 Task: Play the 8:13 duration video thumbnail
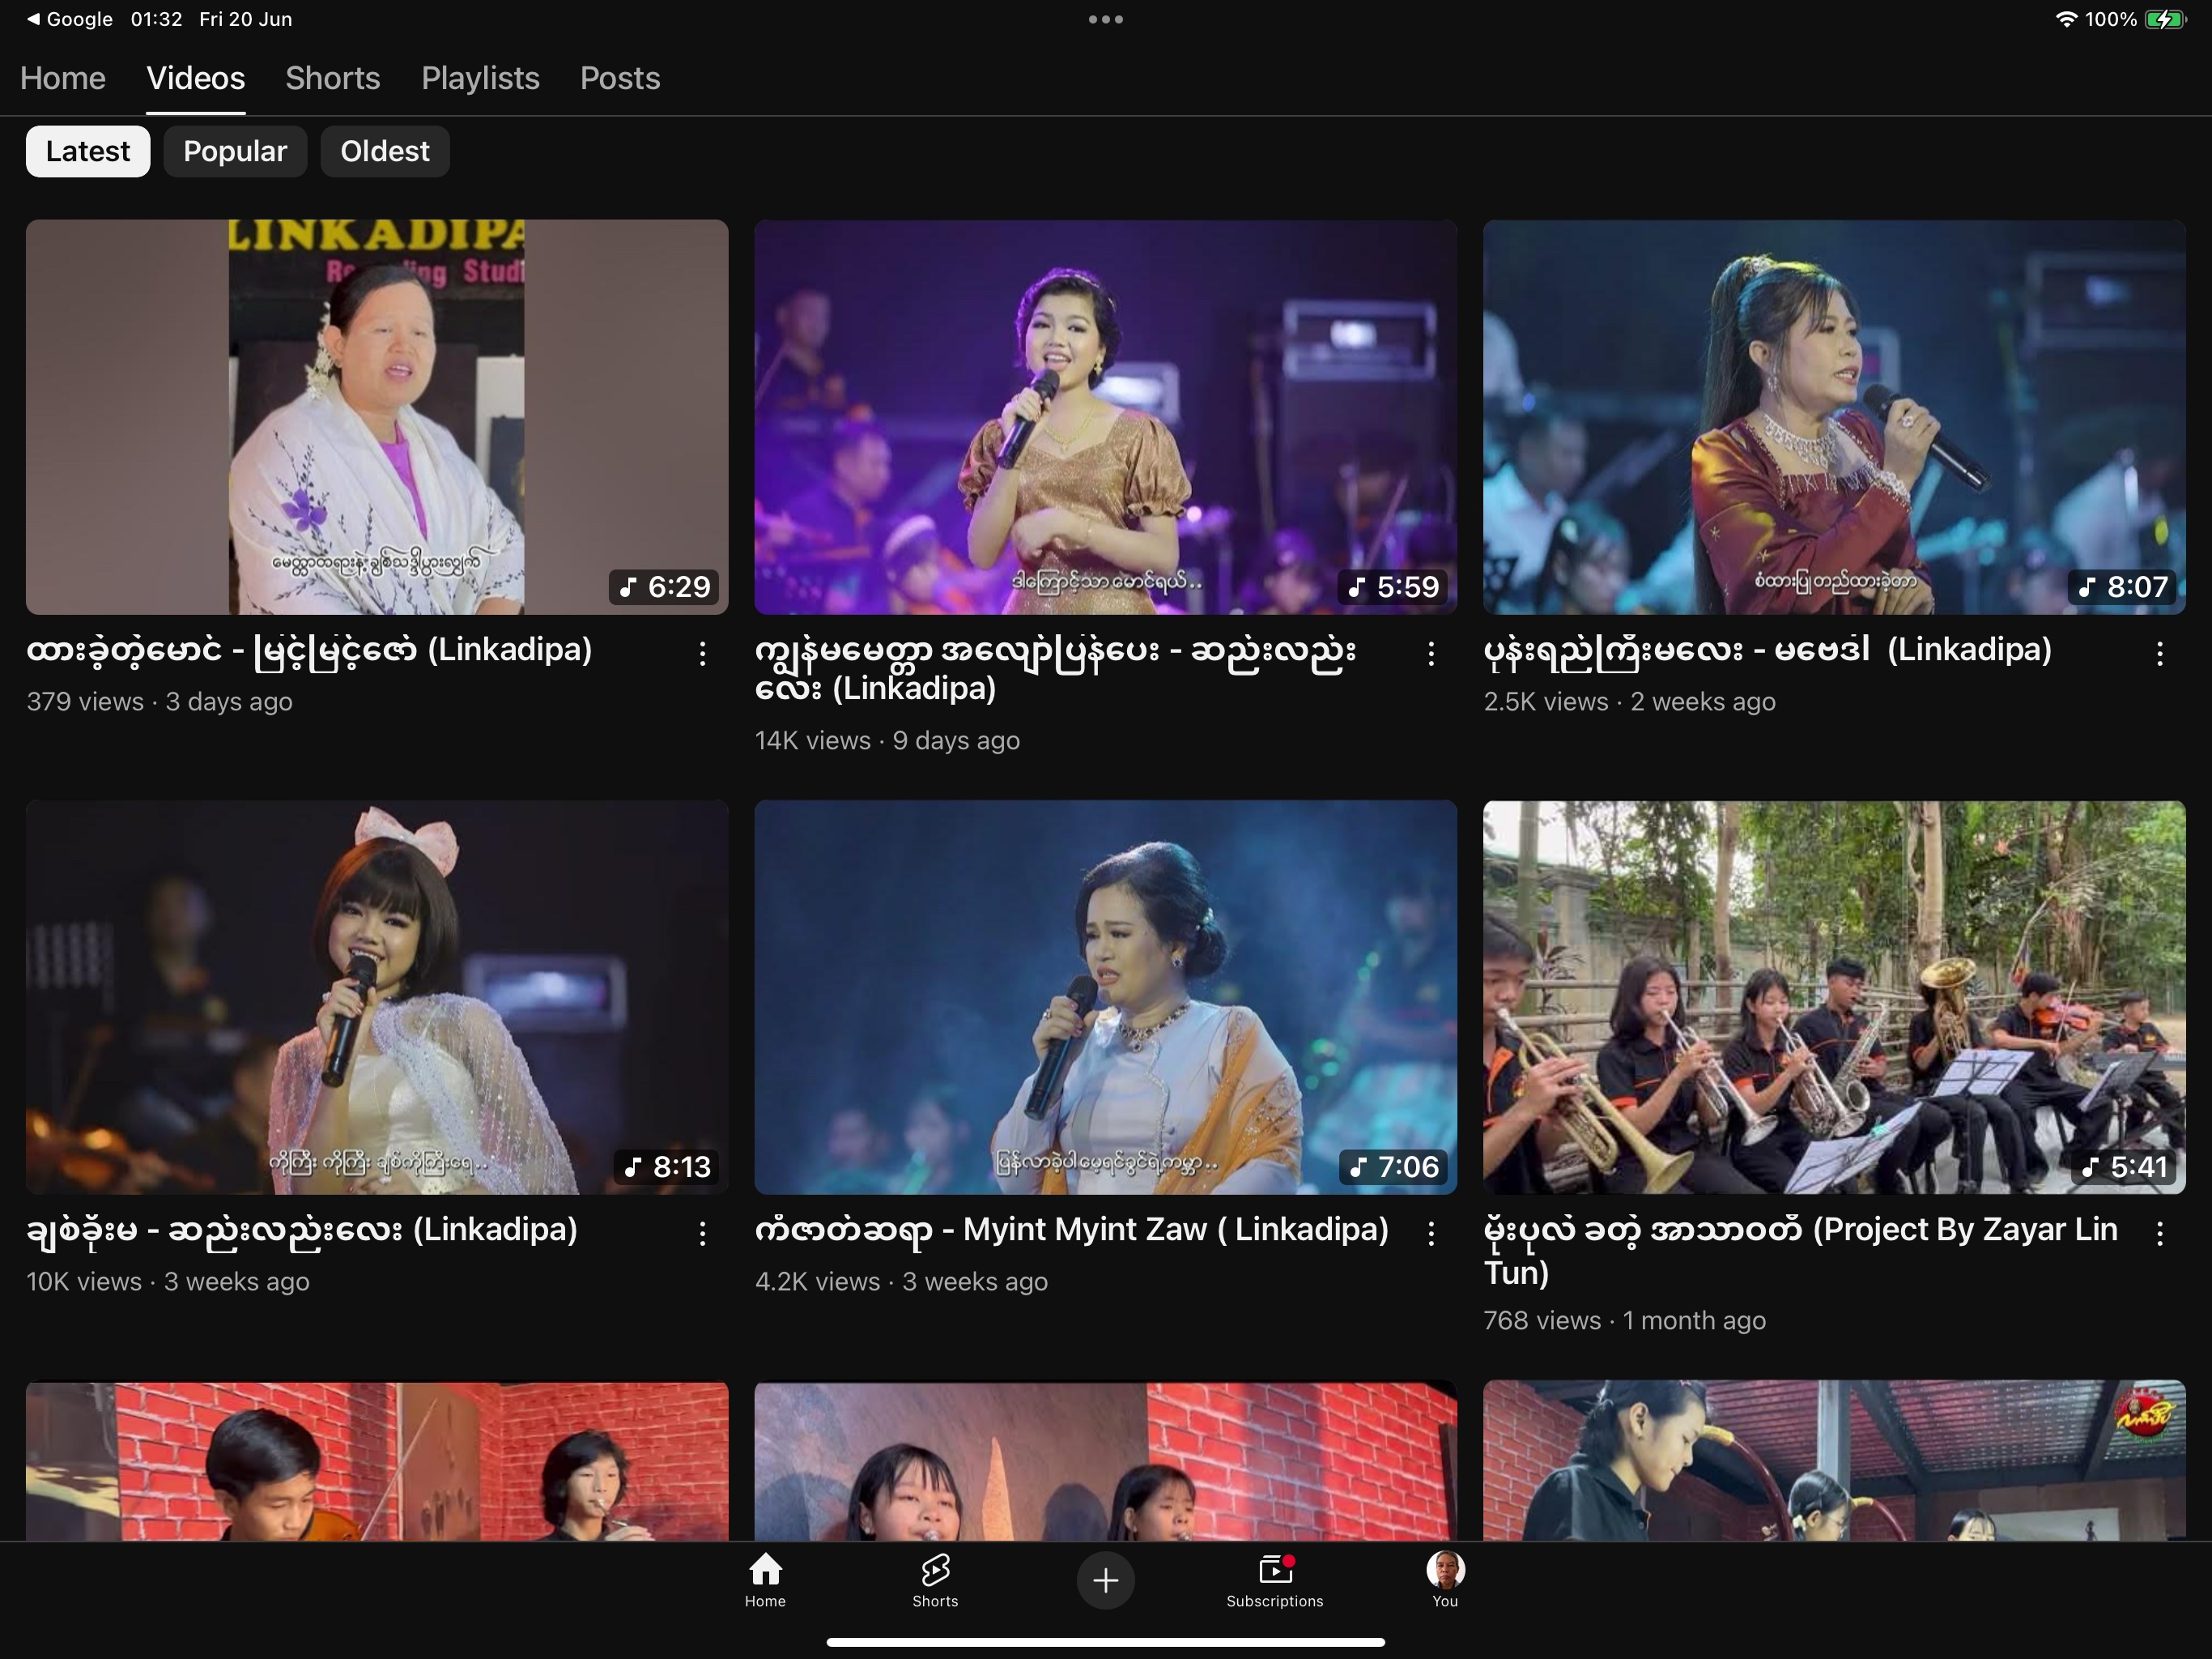click(x=377, y=996)
